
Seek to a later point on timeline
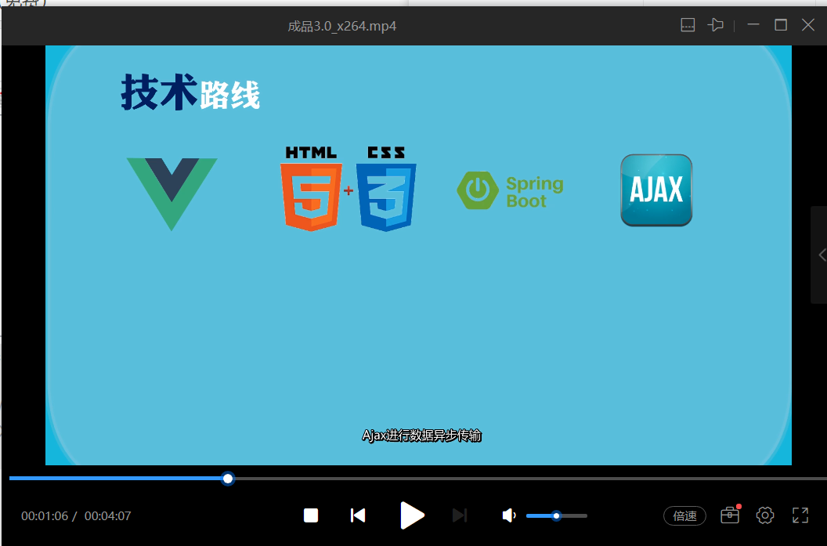pyautogui.click(x=527, y=479)
